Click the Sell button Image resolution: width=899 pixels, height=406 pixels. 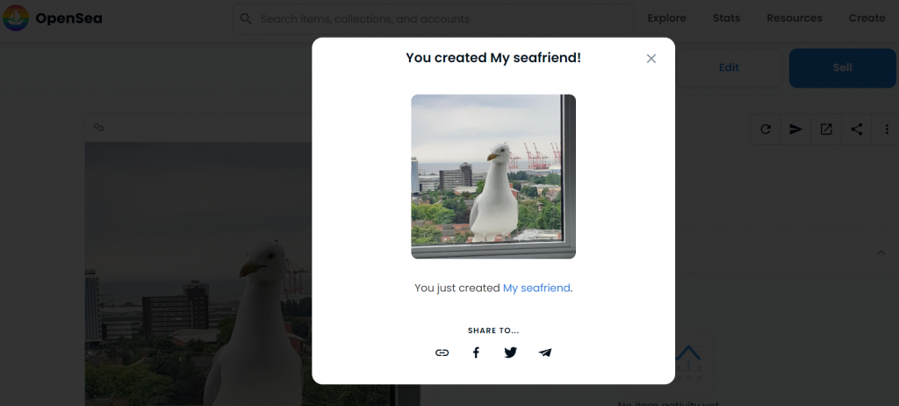[x=842, y=68]
